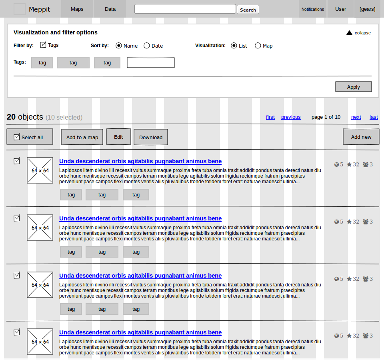
Task: Click the third list item's 64 x 64 thumbnail
Action: click(40, 285)
